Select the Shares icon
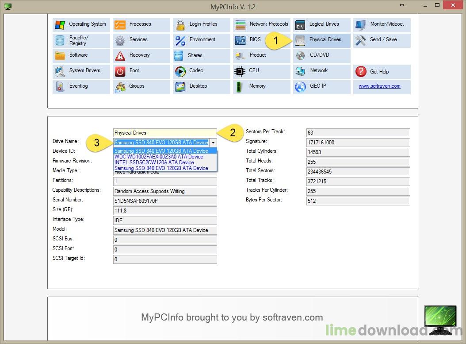 click(x=179, y=56)
